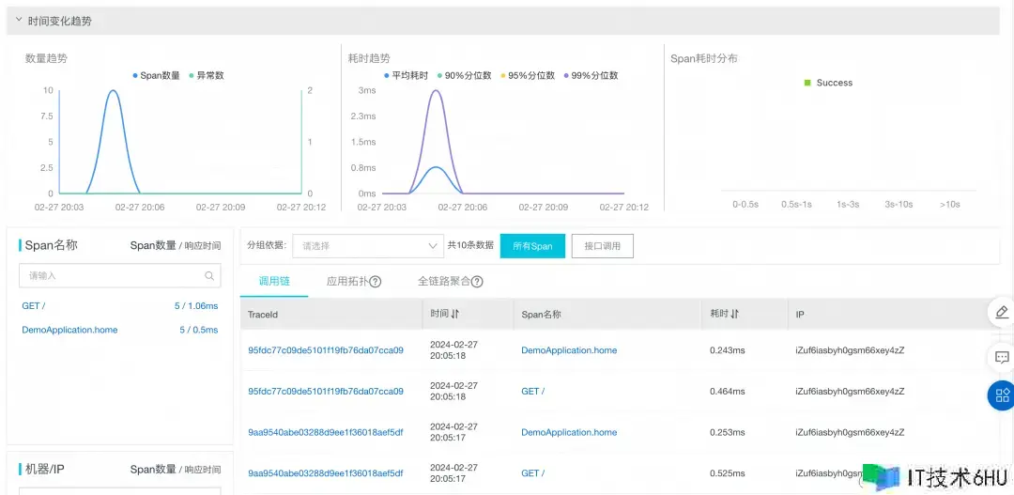Click the help icon next to 全链路聚合
The image size is (1014, 495).
(x=477, y=281)
